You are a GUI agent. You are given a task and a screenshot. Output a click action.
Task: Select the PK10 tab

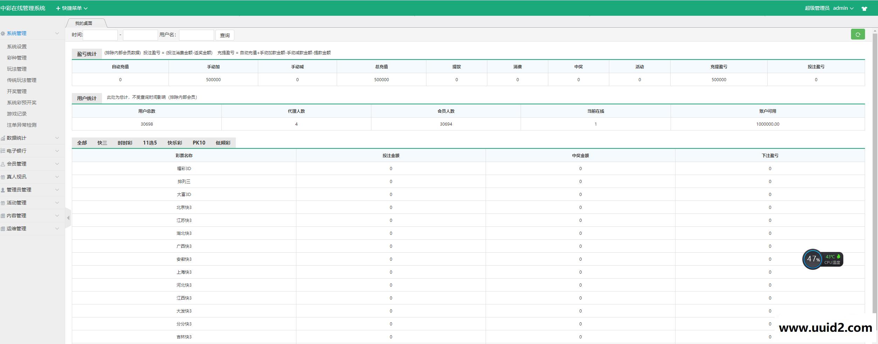click(199, 143)
